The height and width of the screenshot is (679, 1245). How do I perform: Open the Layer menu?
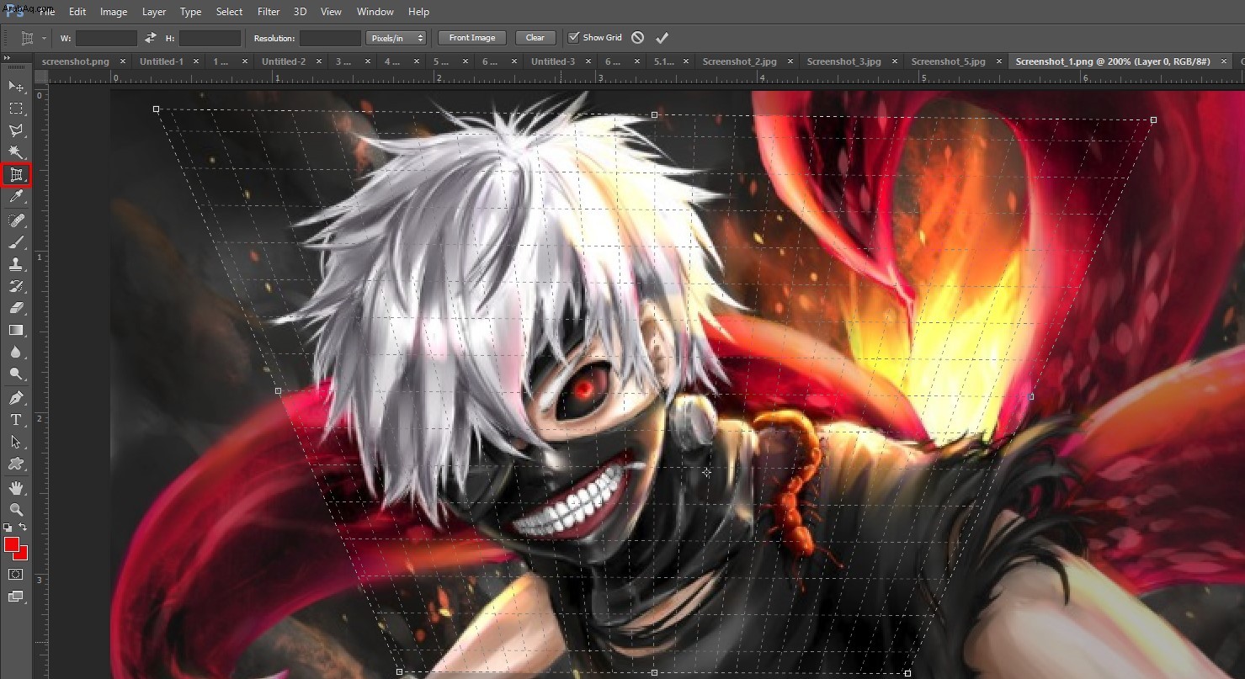click(x=154, y=12)
